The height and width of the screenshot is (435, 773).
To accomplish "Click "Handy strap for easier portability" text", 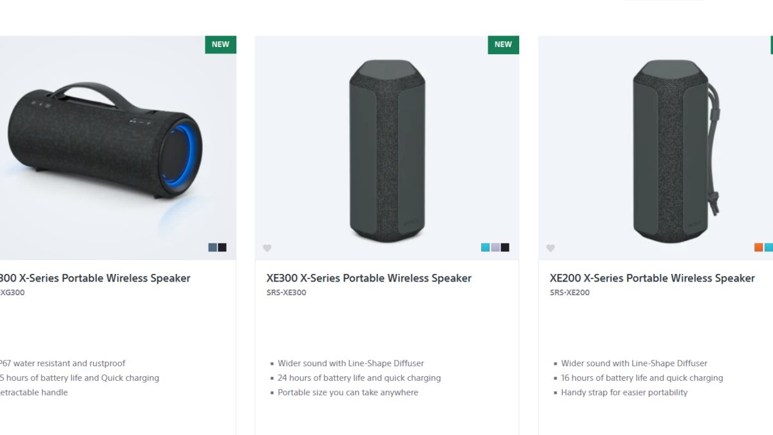I will click(x=624, y=392).
